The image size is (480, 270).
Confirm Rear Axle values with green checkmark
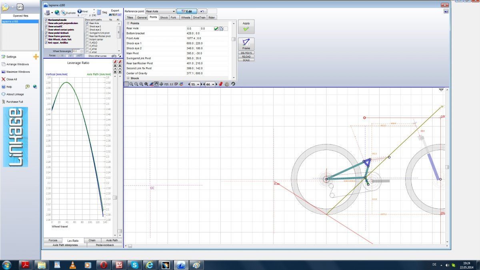tap(216, 28)
